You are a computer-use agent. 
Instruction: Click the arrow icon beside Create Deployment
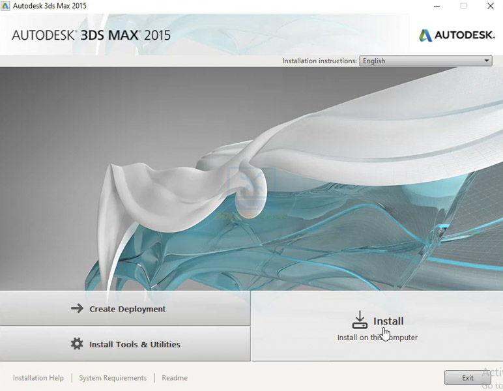tap(77, 309)
